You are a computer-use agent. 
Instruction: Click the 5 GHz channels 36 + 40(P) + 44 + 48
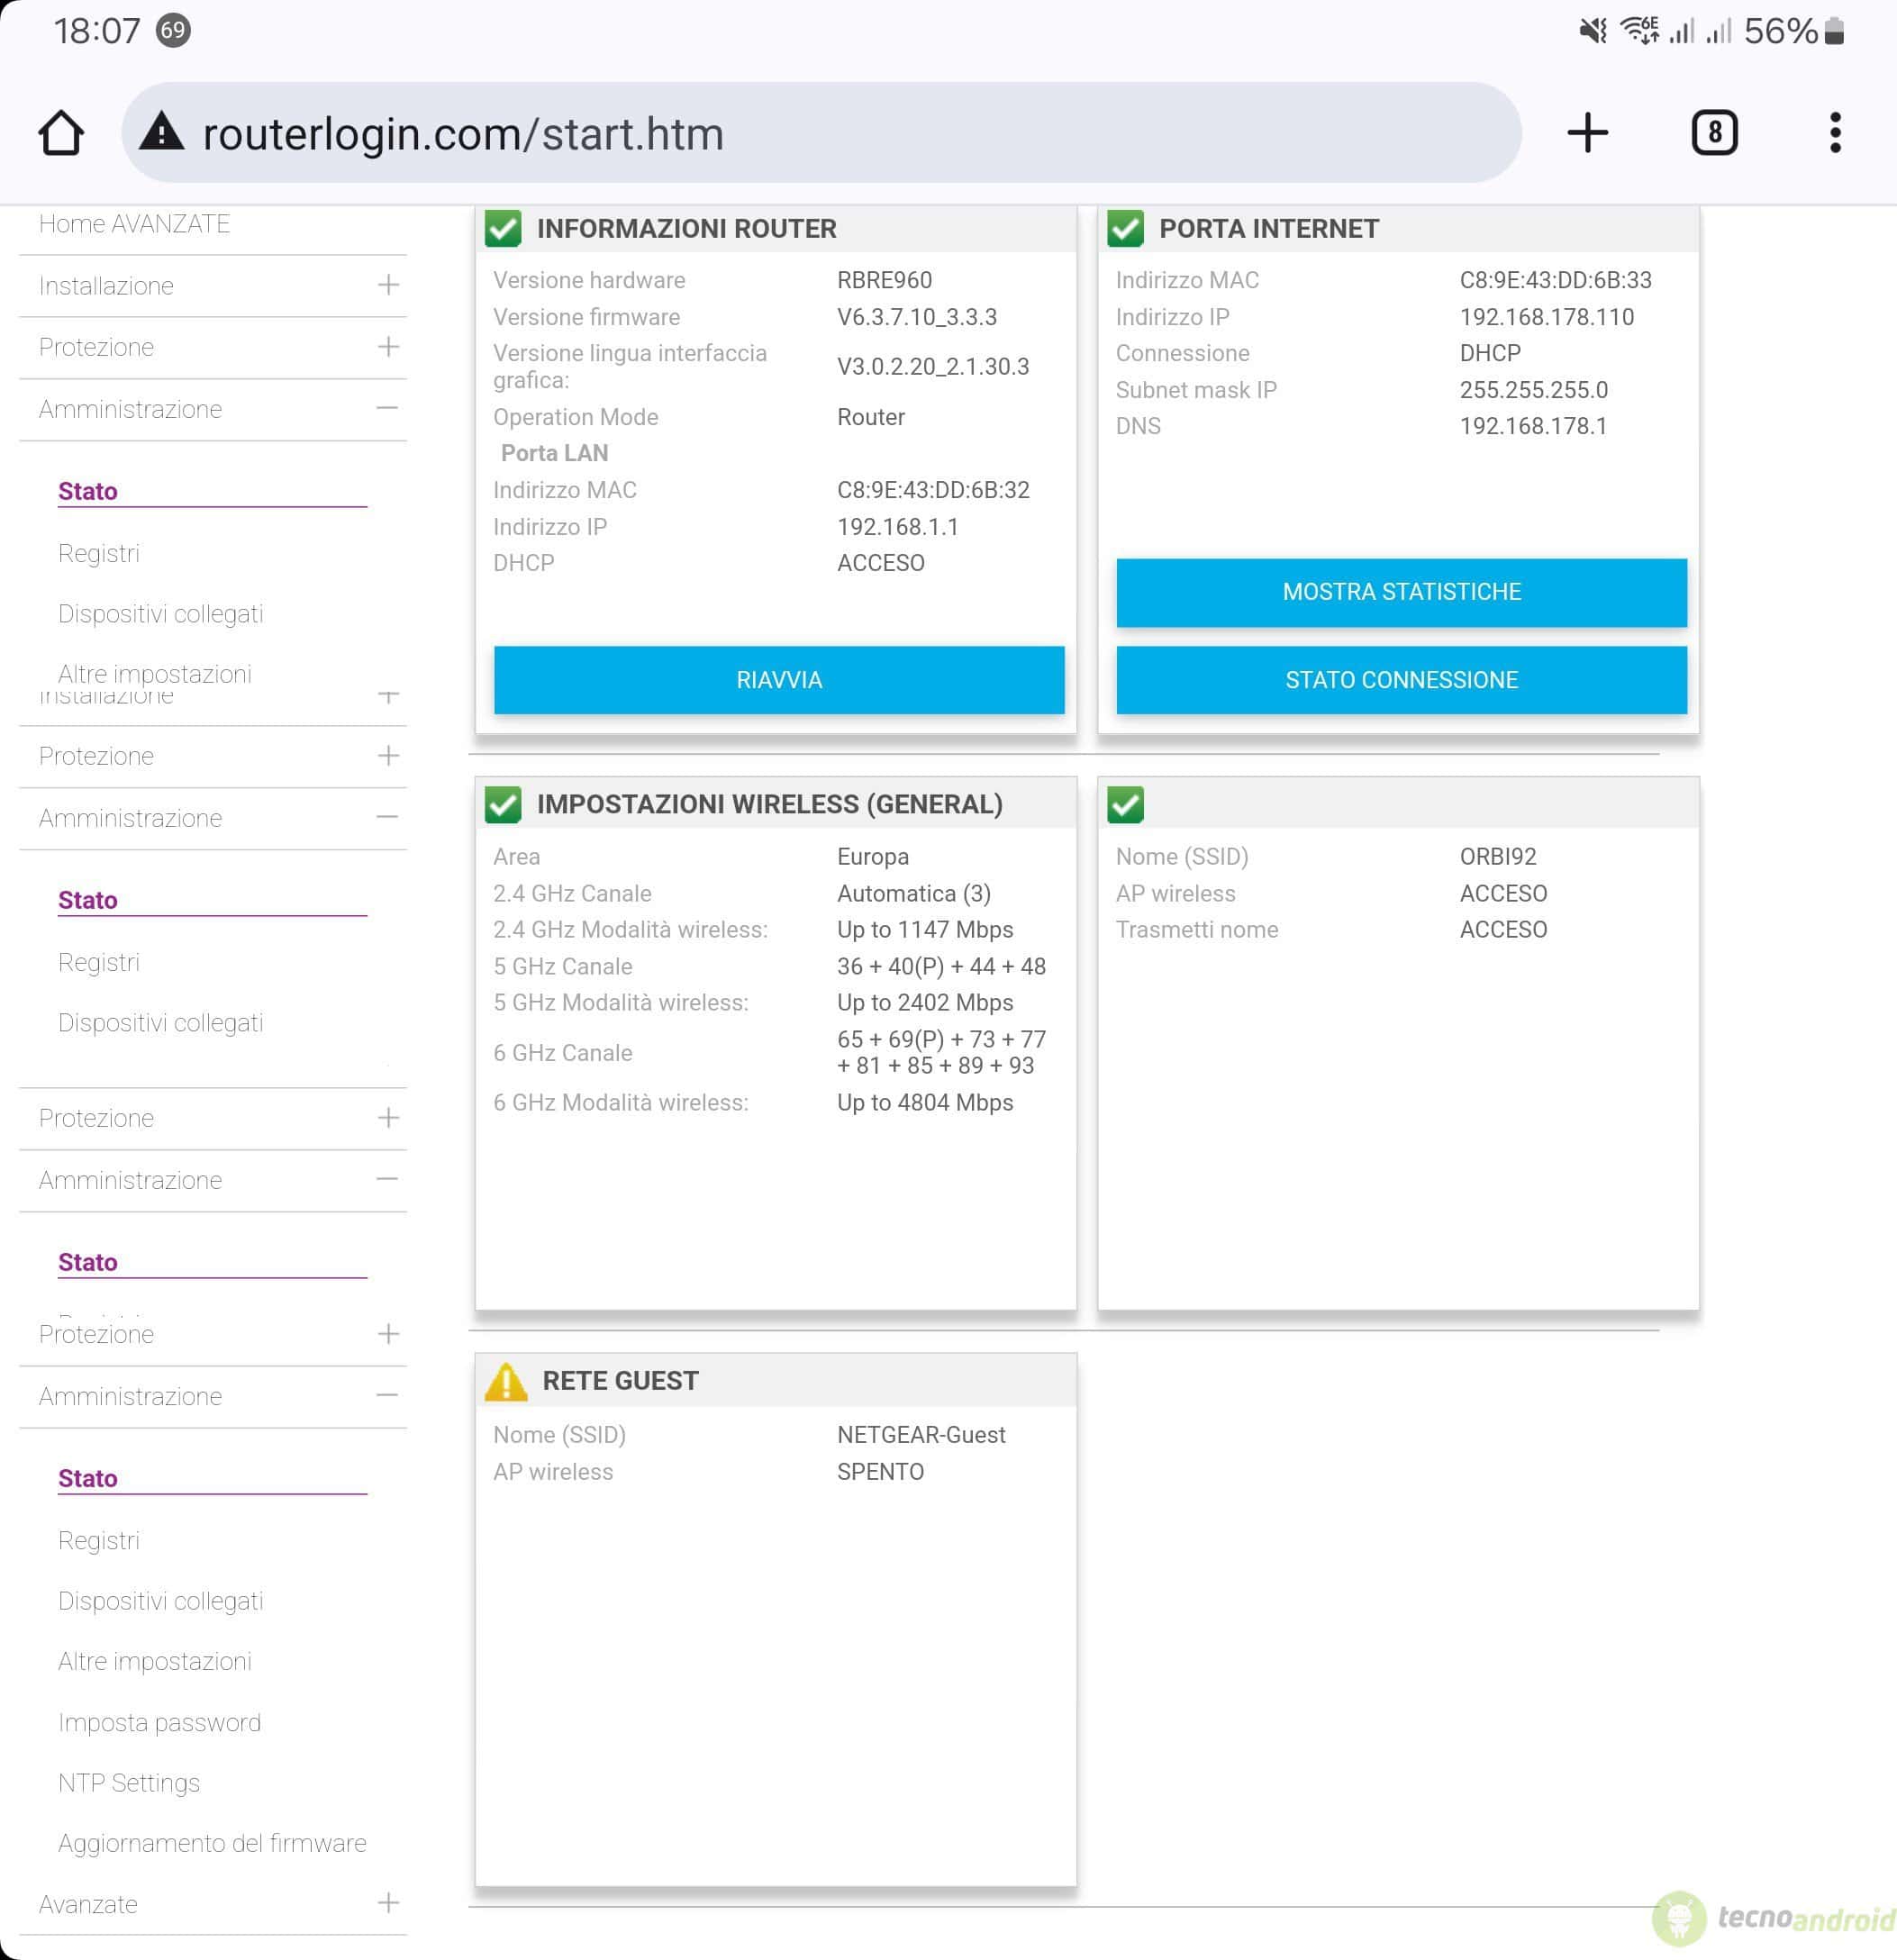[x=941, y=967]
